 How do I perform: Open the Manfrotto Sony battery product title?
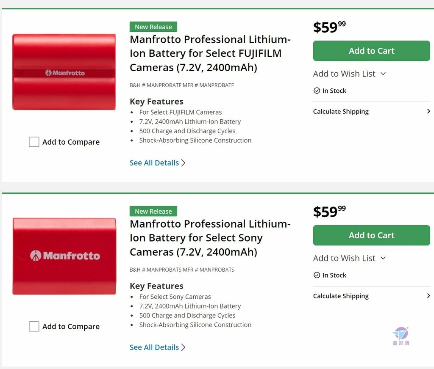(x=210, y=238)
